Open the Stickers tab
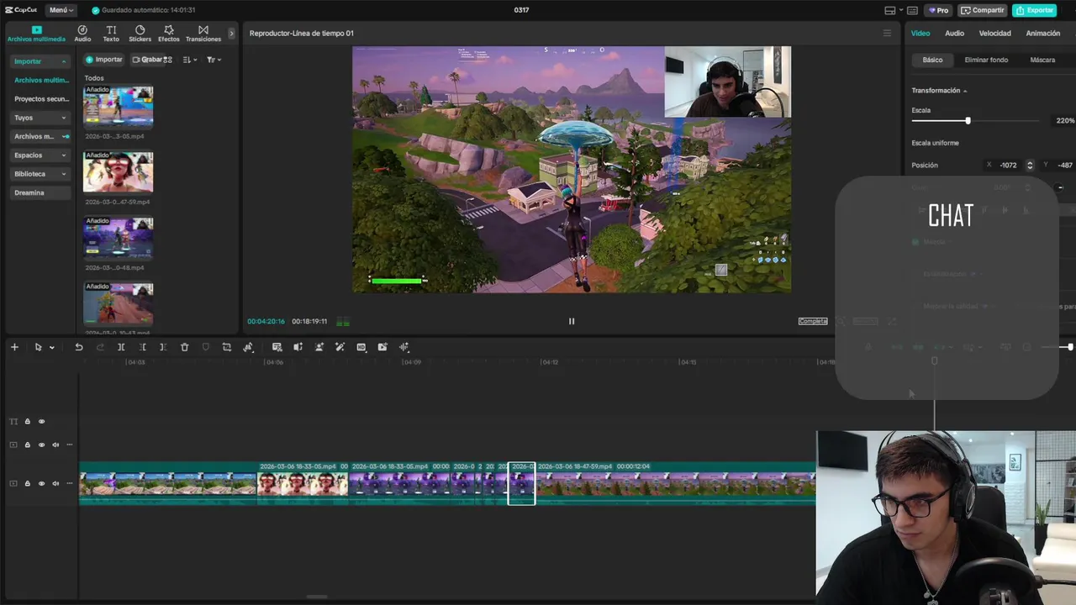 pos(140,34)
